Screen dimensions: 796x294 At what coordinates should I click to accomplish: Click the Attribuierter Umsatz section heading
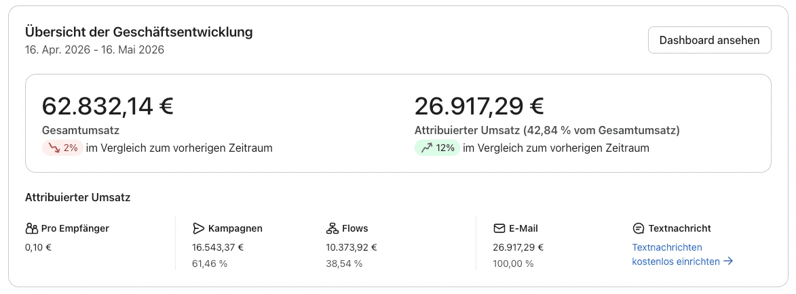tap(77, 198)
